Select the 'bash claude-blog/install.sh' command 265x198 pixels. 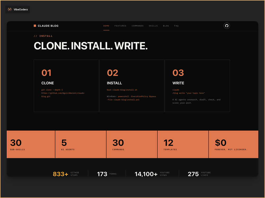click(122, 90)
